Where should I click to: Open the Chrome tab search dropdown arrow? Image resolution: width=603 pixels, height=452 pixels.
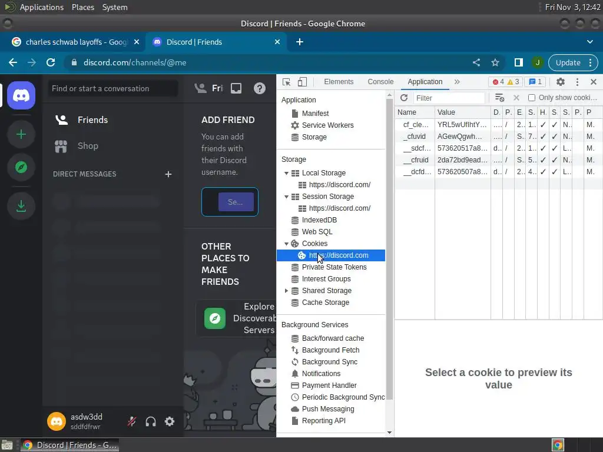[x=590, y=42]
